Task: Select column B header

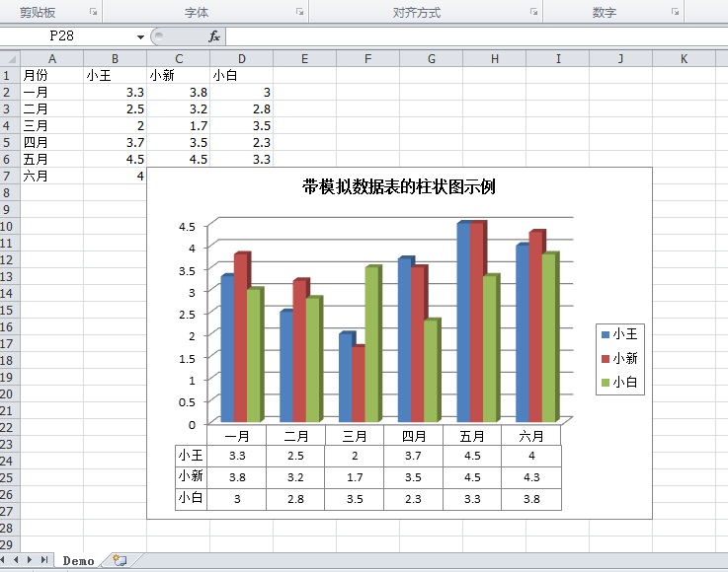Action: [116, 59]
